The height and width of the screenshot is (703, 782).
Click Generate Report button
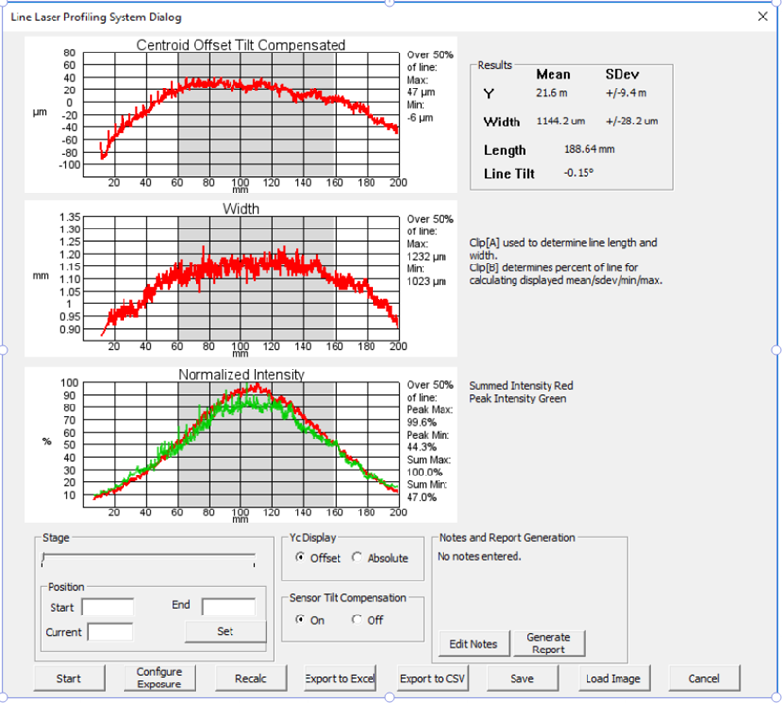(549, 644)
